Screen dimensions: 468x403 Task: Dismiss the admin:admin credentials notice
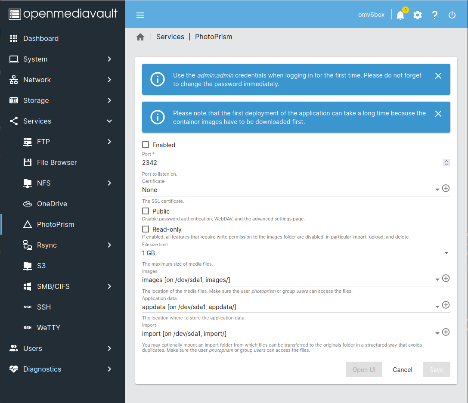click(438, 75)
